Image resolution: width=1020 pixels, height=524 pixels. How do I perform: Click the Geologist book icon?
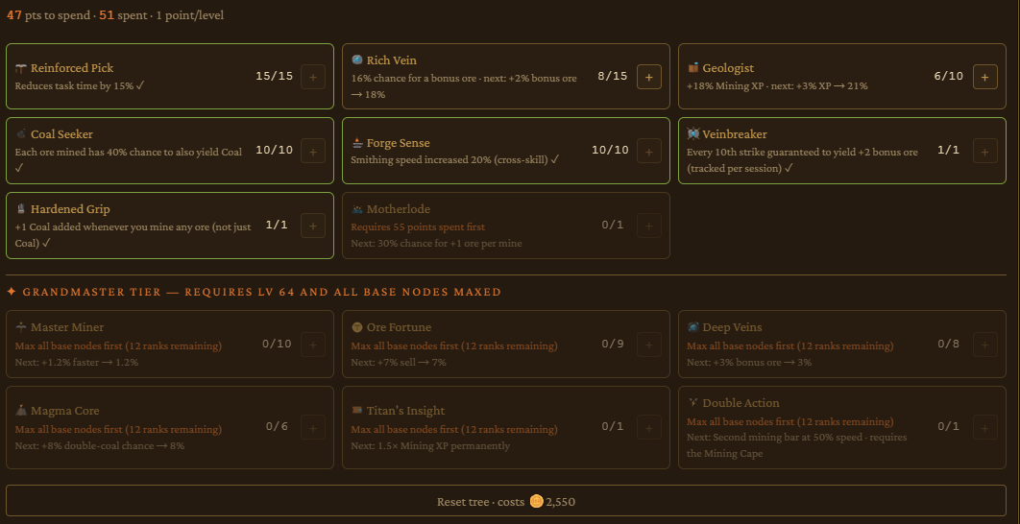coord(692,67)
